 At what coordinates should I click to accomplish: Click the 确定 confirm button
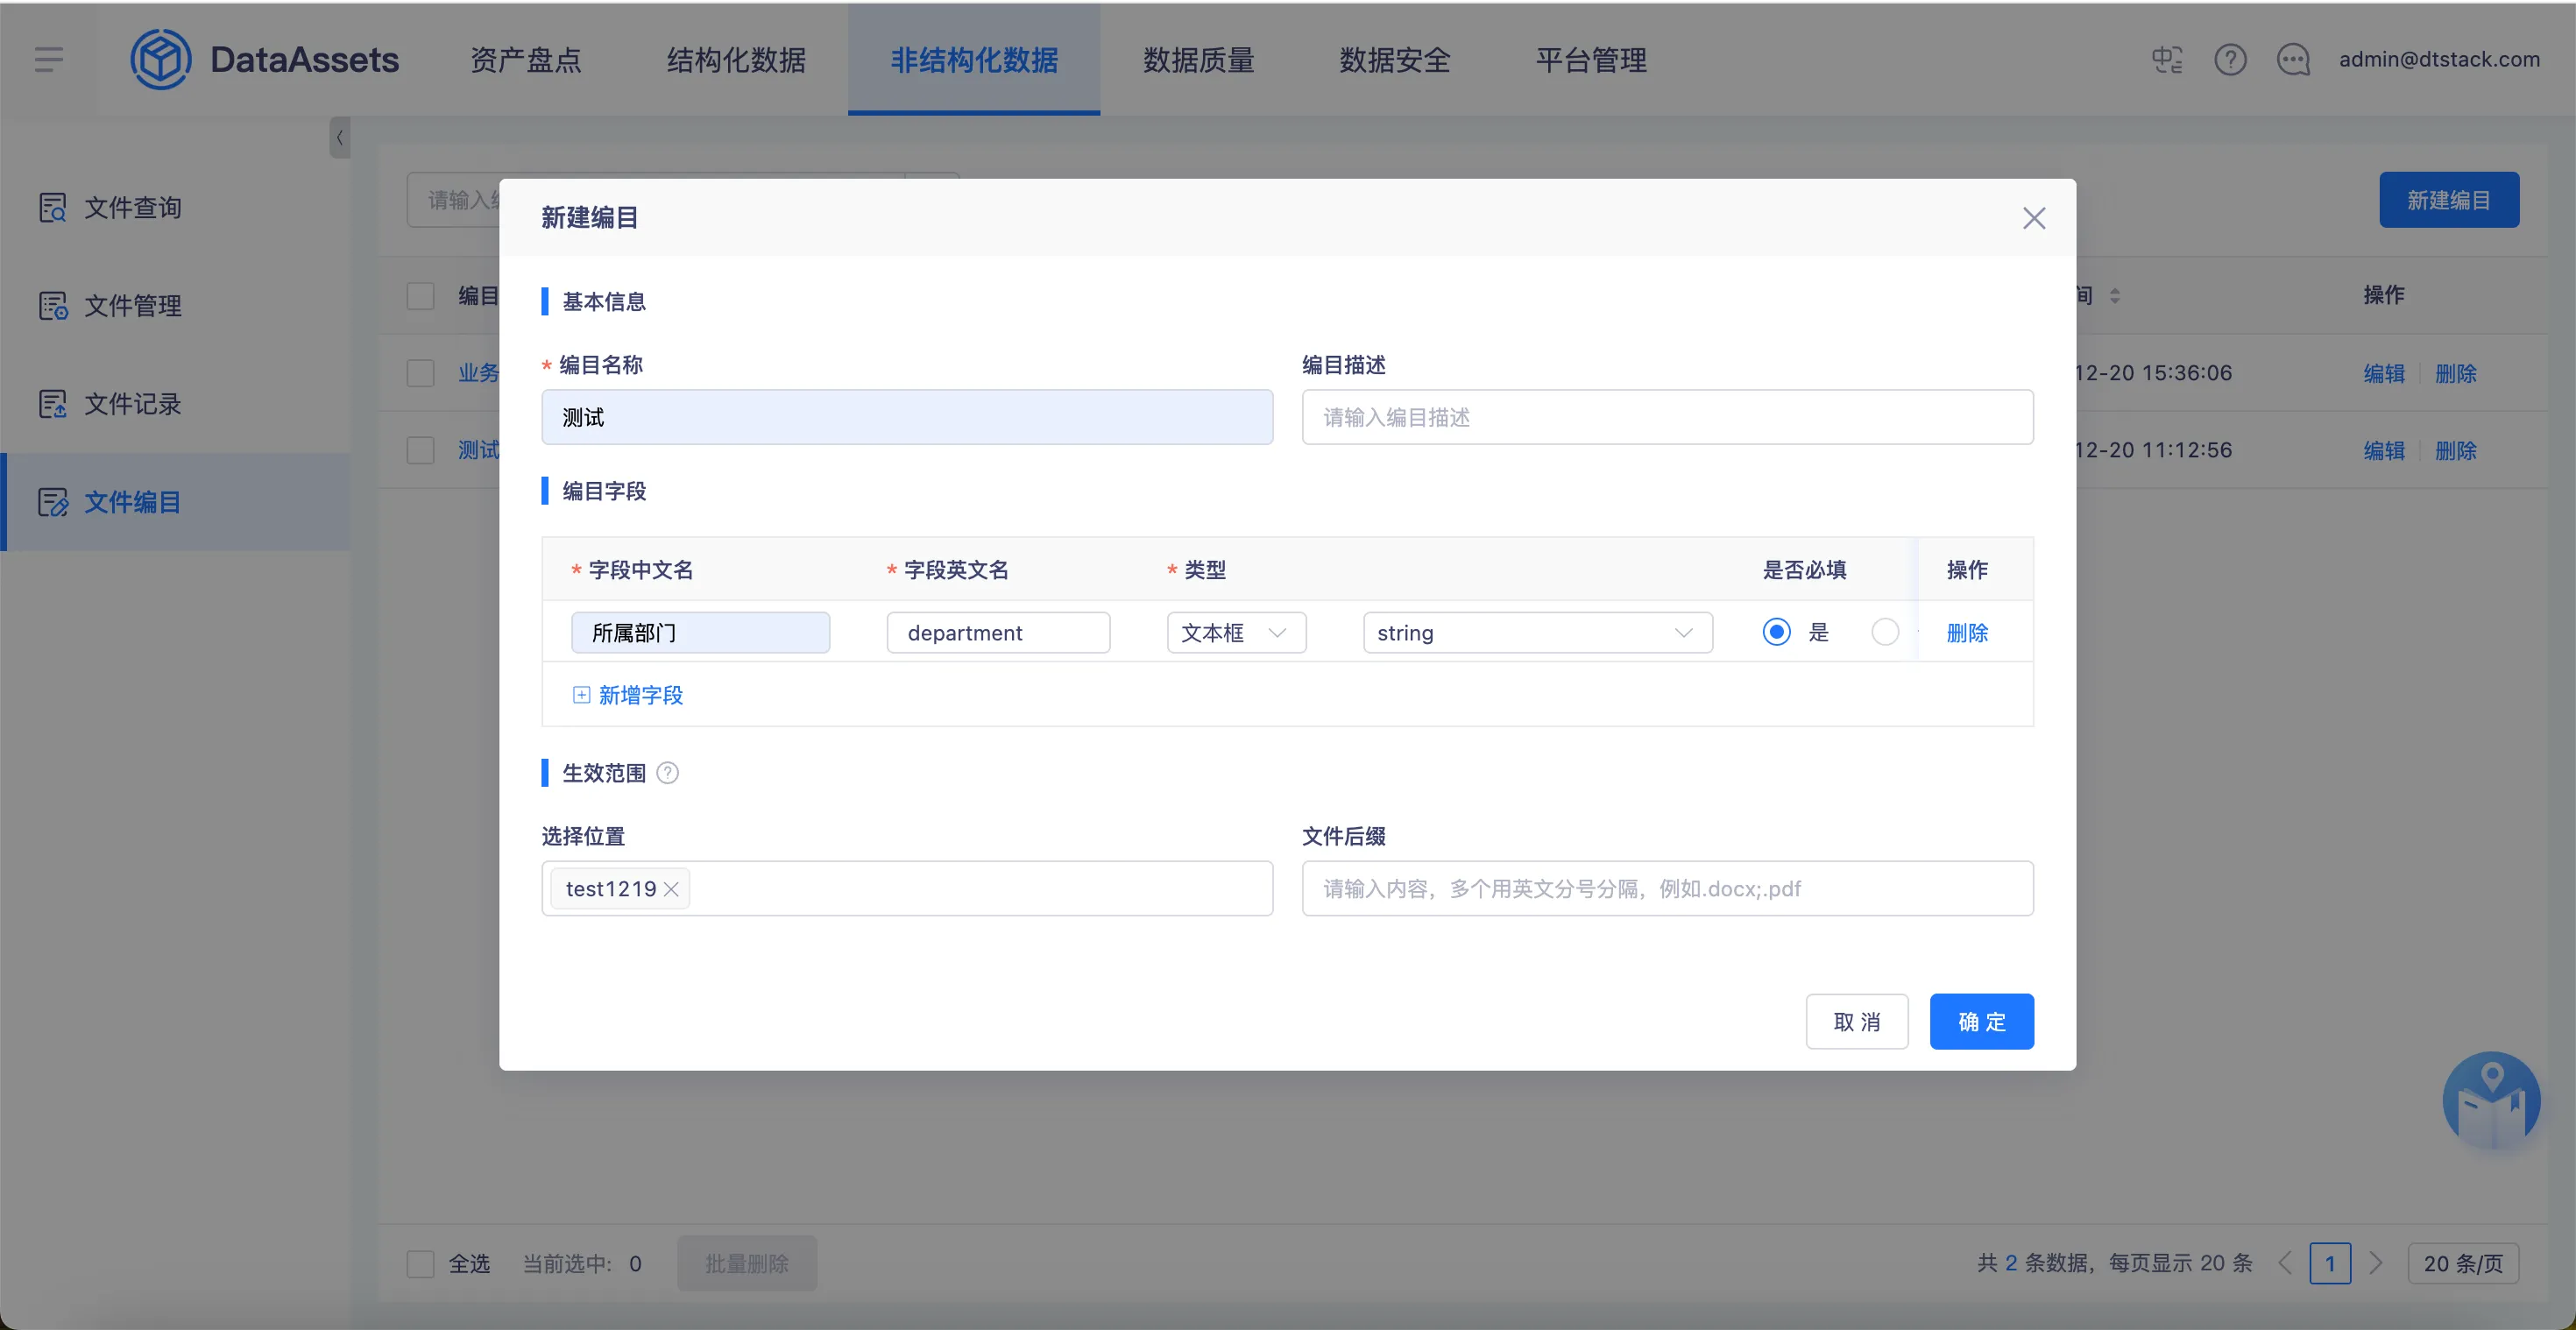coord(1981,1022)
